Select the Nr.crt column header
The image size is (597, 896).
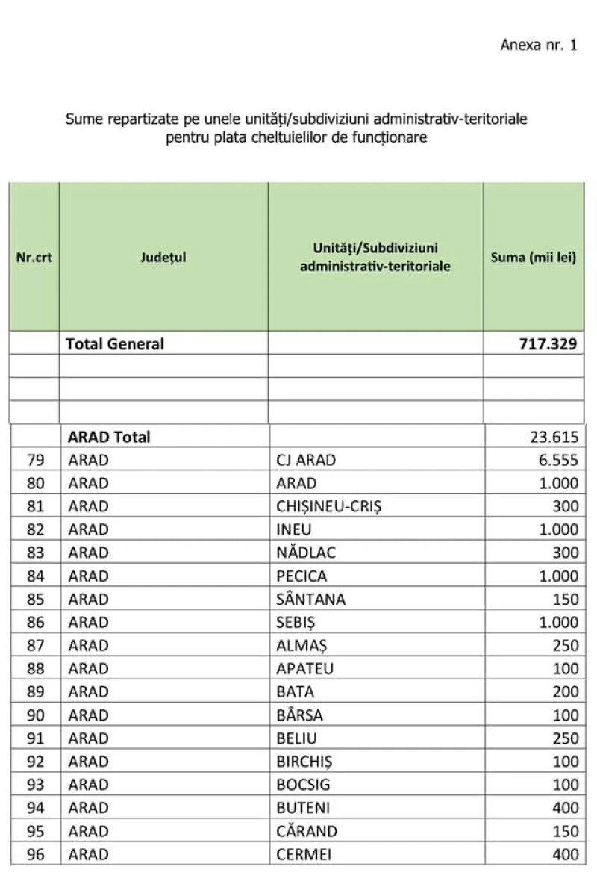[34, 258]
